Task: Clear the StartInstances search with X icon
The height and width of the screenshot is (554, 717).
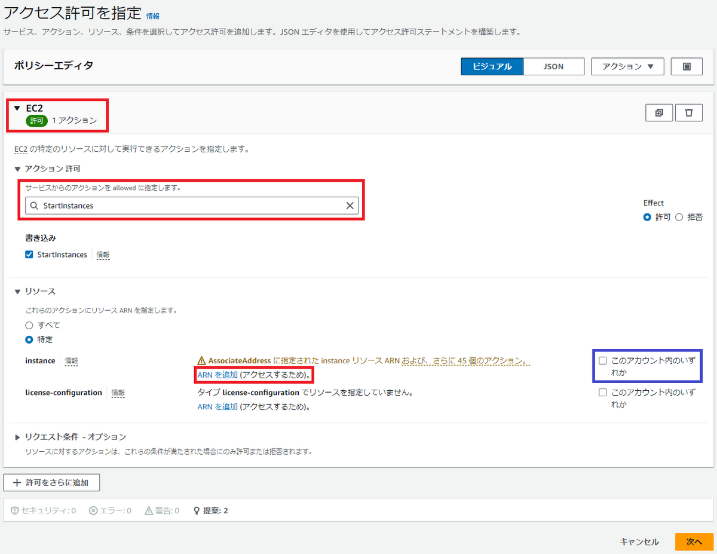Action: coord(350,206)
